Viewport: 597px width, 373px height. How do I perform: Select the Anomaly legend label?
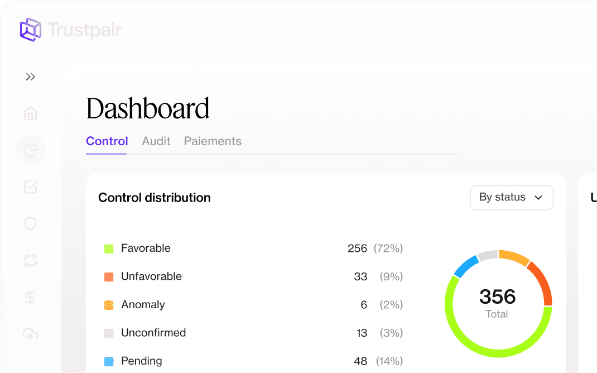(143, 305)
